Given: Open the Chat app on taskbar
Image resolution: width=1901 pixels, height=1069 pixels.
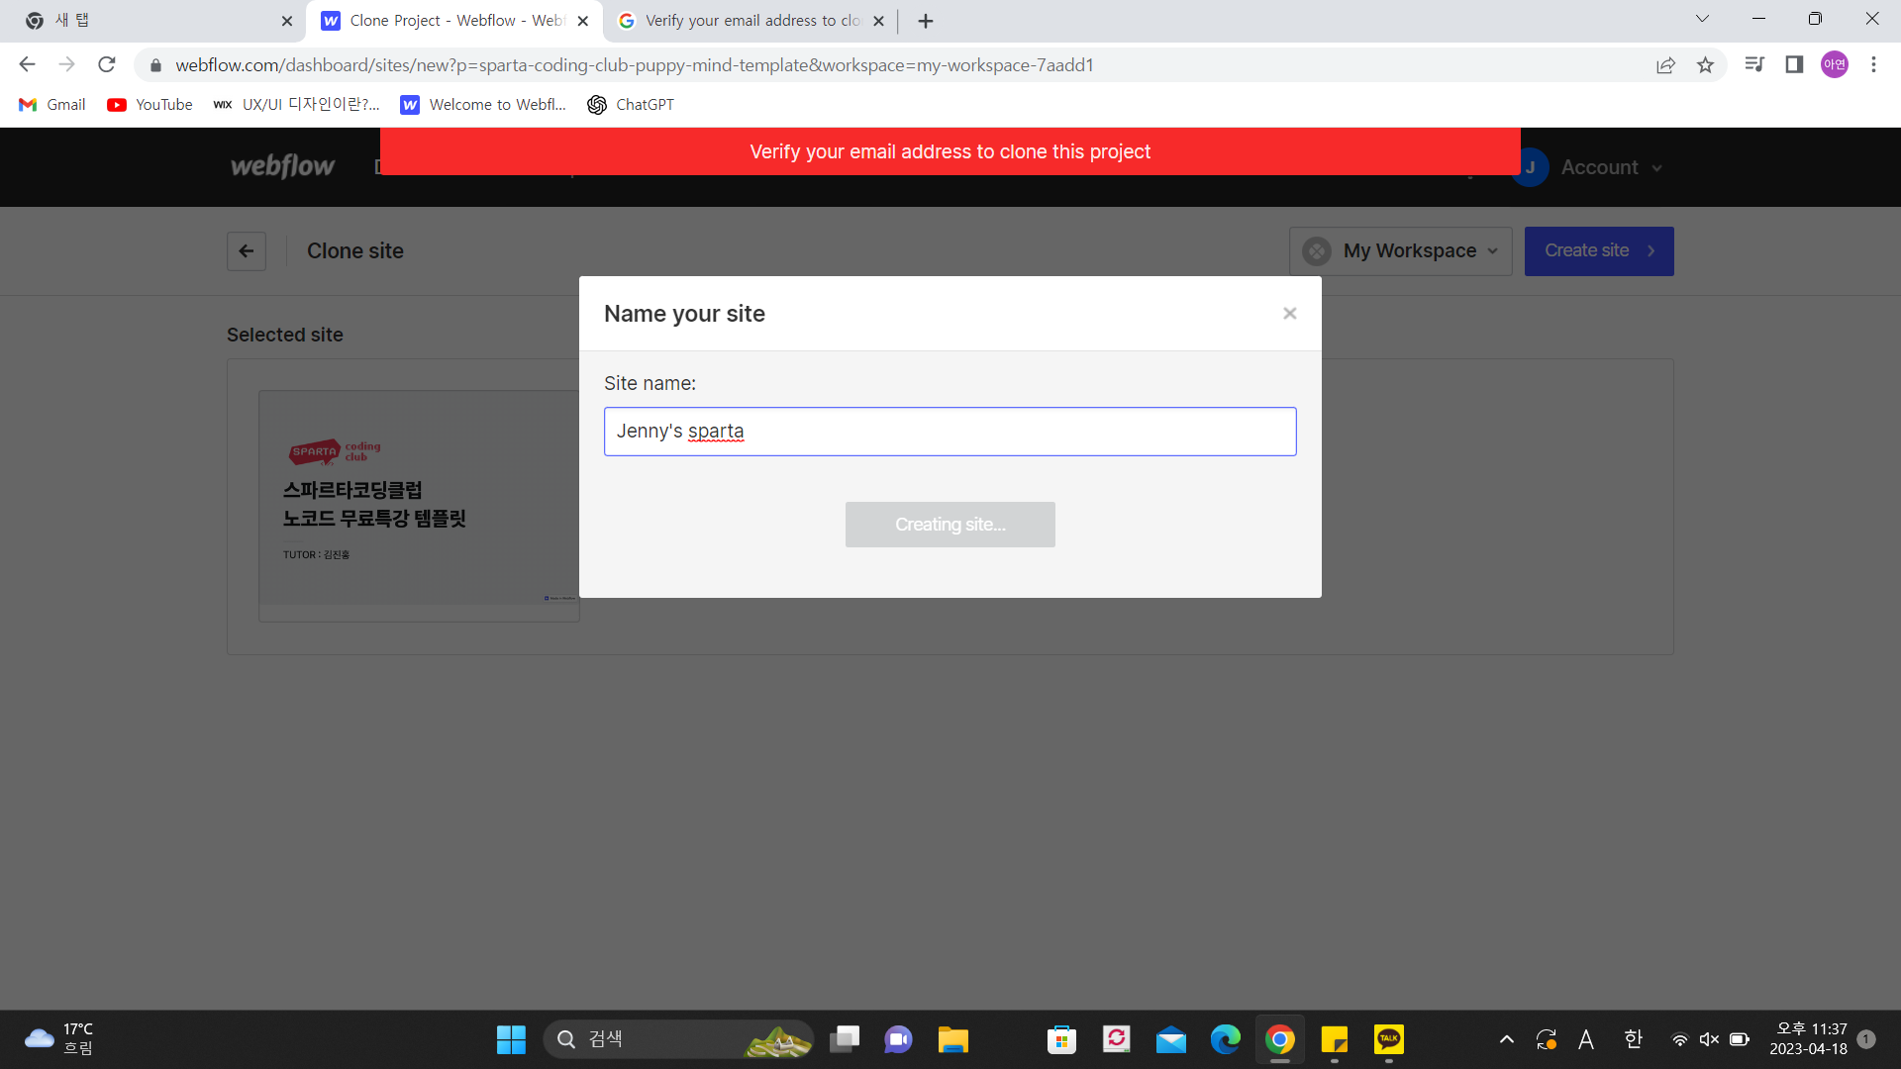Looking at the screenshot, I should tap(898, 1039).
